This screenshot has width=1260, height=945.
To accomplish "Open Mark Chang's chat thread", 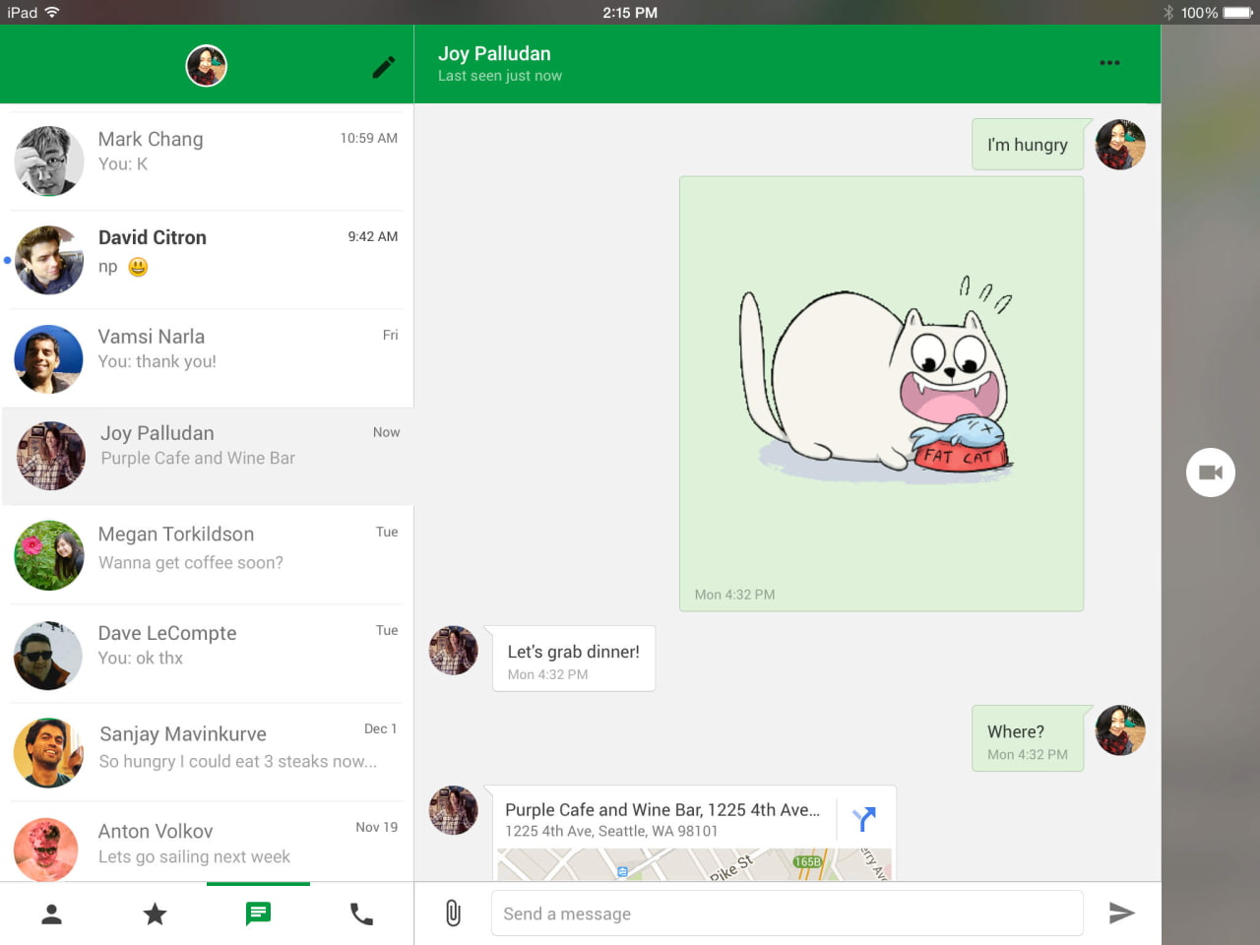I will click(x=207, y=159).
